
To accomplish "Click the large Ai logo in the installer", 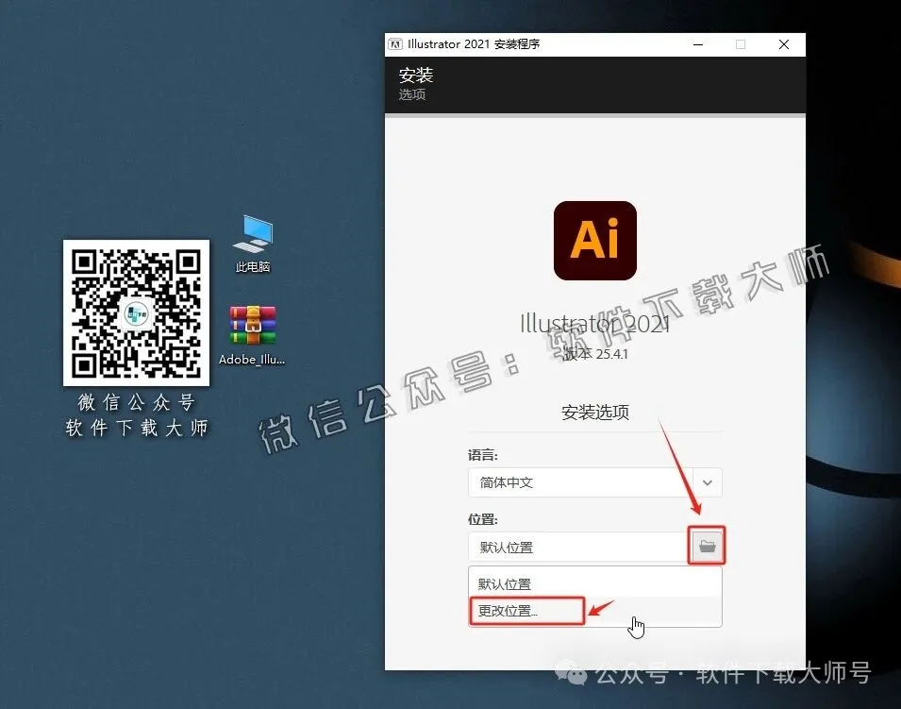I will pyautogui.click(x=594, y=240).
